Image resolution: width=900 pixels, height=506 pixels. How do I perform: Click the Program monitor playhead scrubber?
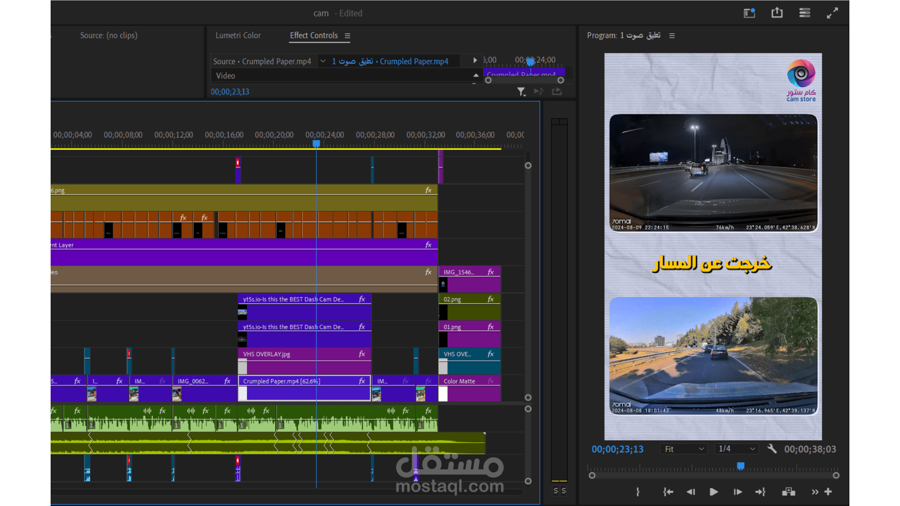(741, 466)
